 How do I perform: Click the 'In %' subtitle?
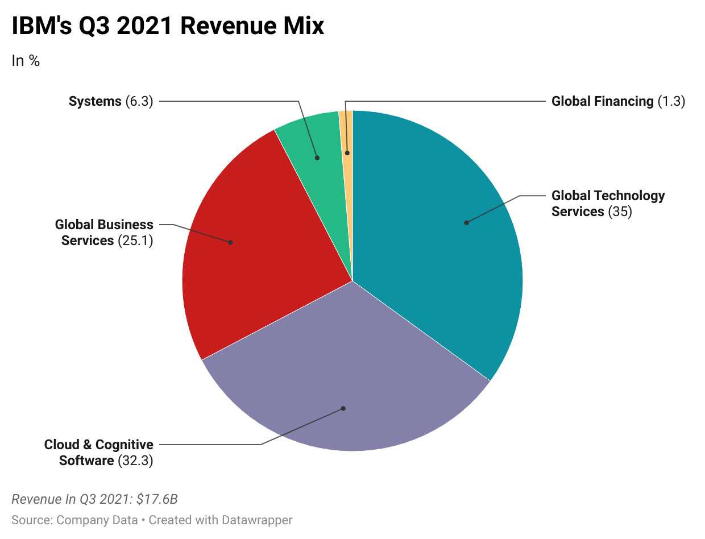[x=26, y=61]
